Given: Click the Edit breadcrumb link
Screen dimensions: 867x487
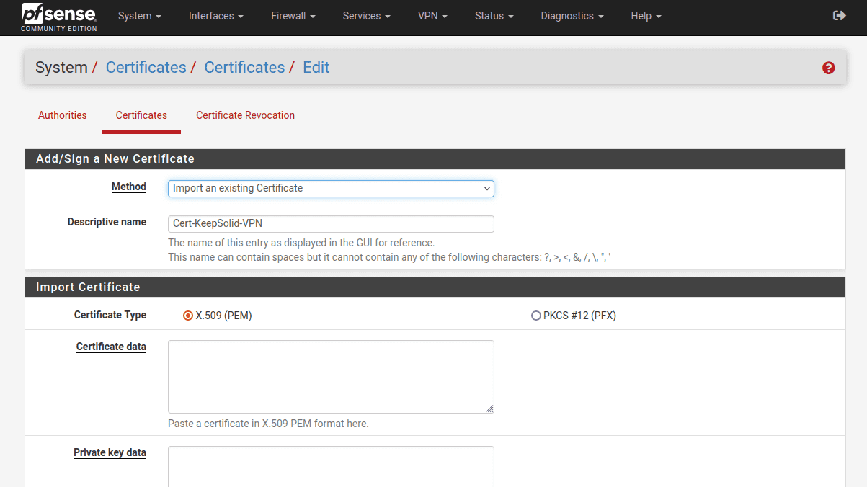Looking at the screenshot, I should [x=316, y=68].
